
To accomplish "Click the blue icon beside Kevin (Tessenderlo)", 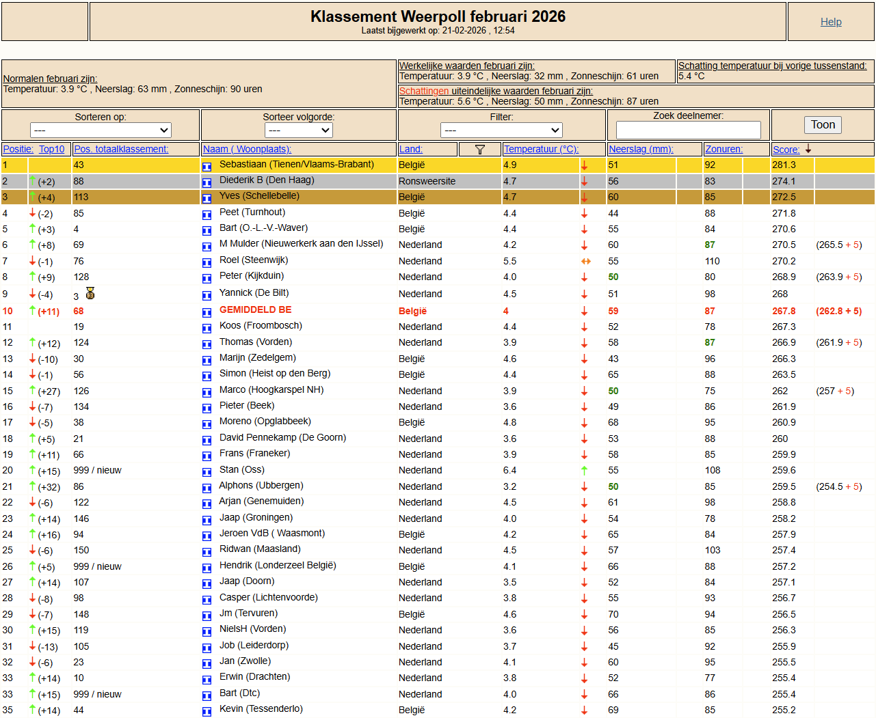I will click(x=207, y=711).
